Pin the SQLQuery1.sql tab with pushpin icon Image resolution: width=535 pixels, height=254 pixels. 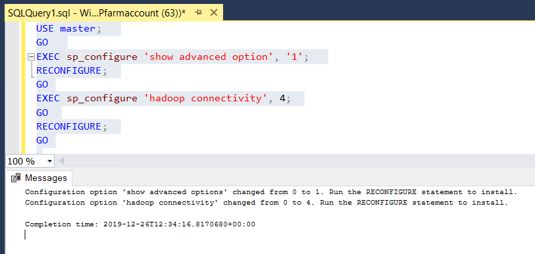click(198, 13)
